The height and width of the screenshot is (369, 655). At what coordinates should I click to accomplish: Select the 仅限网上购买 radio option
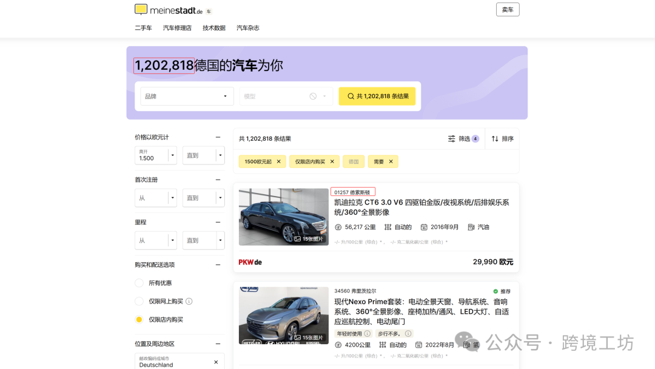click(x=138, y=301)
